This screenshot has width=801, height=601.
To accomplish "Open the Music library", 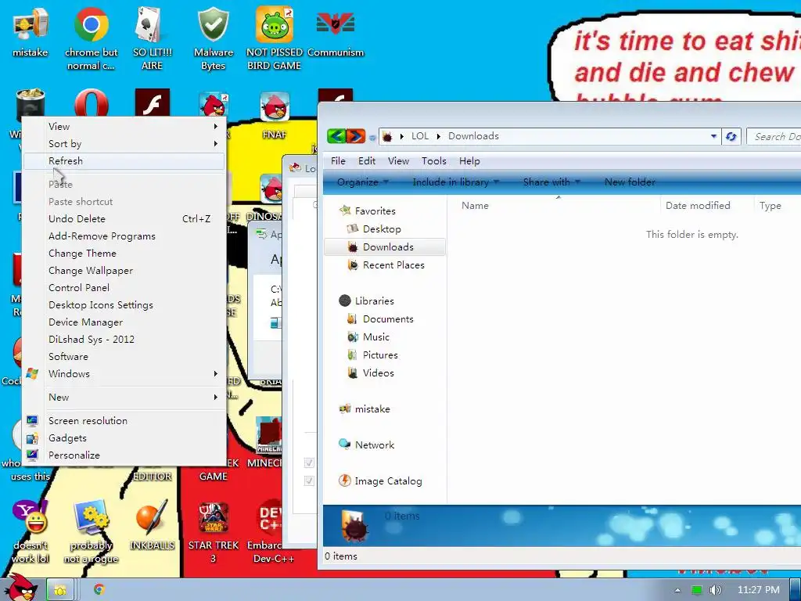I will click(x=376, y=336).
